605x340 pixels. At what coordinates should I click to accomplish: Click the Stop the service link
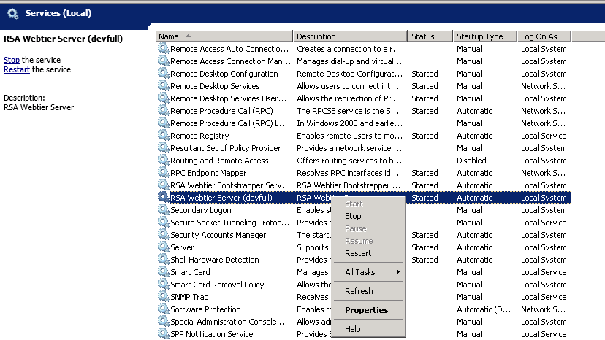click(x=12, y=60)
